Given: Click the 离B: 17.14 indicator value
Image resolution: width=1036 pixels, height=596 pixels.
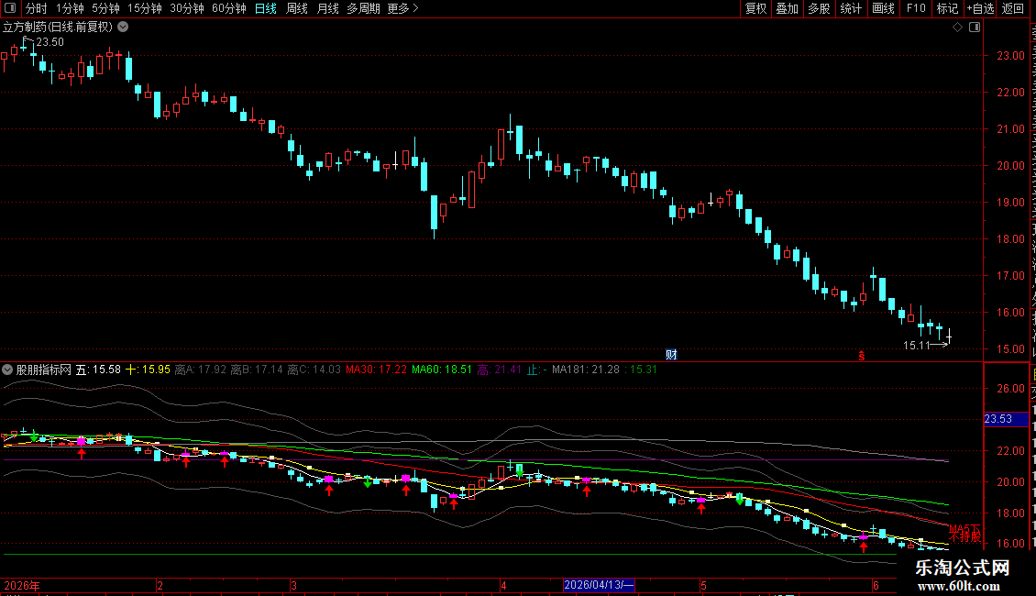Looking at the screenshot, I should coord(257,370).
